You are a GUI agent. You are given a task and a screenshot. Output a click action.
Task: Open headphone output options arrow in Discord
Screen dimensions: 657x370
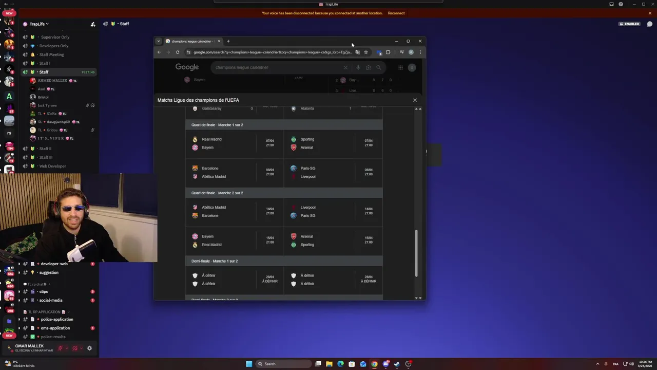82,348
